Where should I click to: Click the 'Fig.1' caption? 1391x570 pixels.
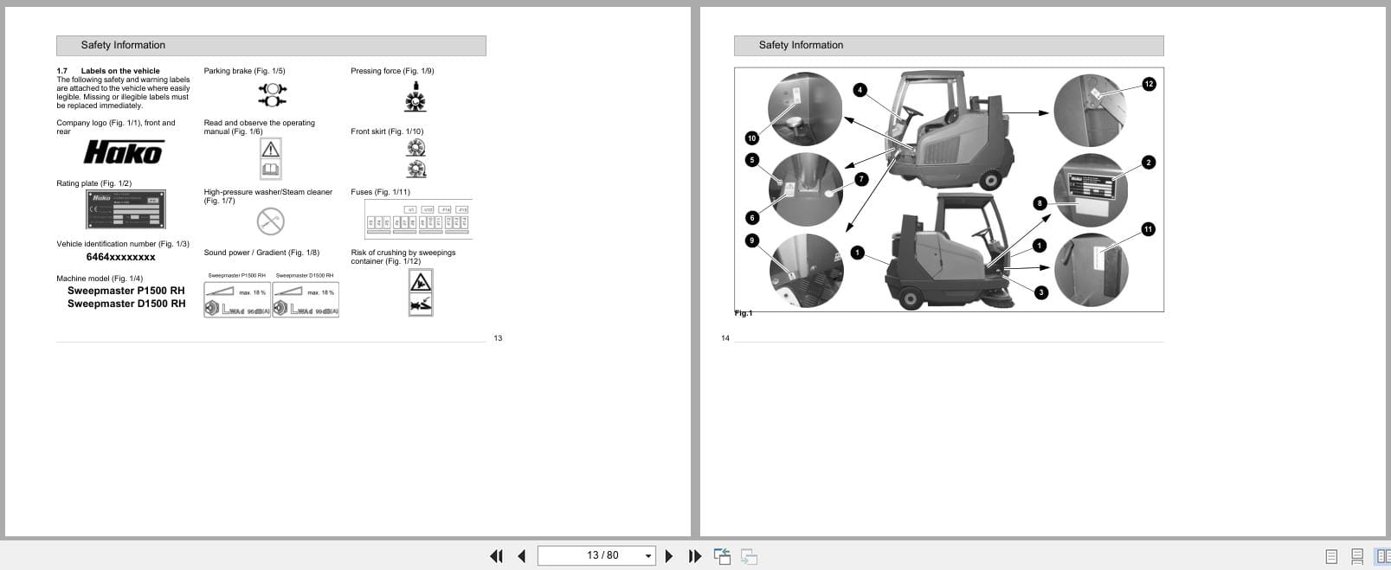744,313
